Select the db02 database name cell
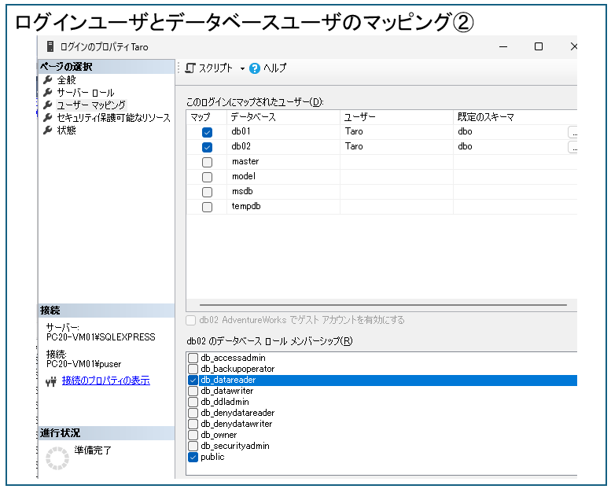The image size is (611, 489). pyautogui.click(x=283, y=147)
